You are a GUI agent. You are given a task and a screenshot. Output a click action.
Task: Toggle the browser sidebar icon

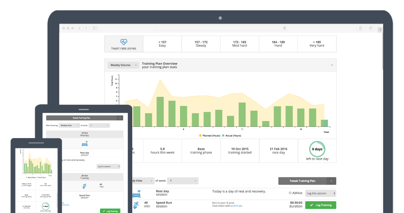coord(95,28)
